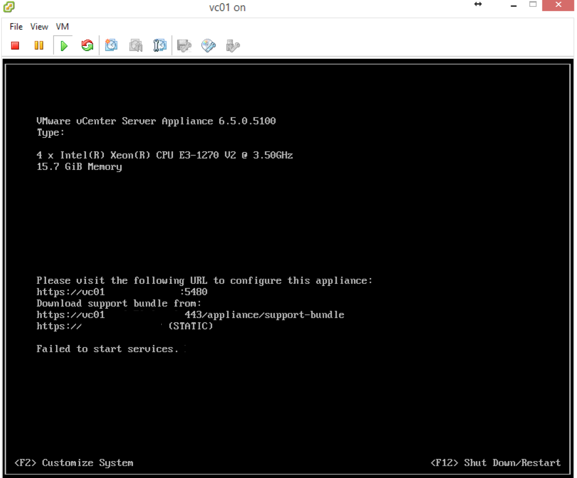Open the VM menu
Viewport: 577px width, 478px height.
pos(62,27)
